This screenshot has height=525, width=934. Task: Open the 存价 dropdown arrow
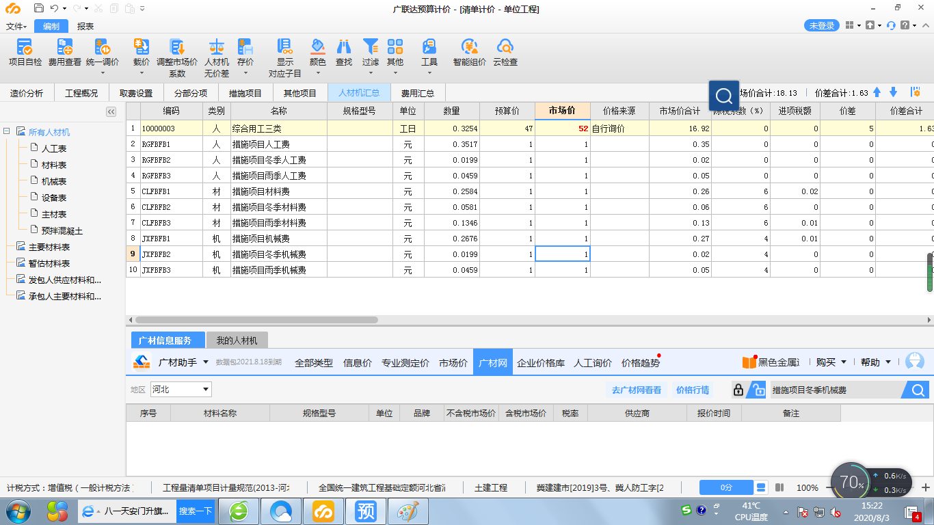[245, 72]
